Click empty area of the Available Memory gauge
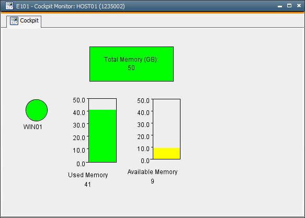 166,123
